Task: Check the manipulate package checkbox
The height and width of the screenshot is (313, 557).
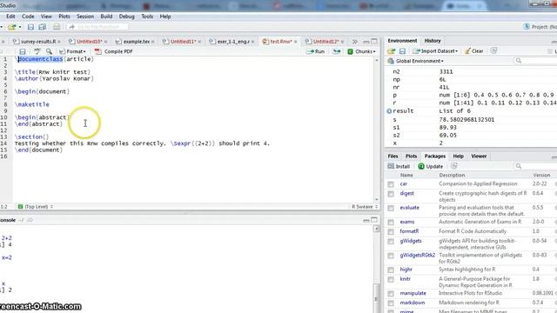Action: tap(391, 294)
